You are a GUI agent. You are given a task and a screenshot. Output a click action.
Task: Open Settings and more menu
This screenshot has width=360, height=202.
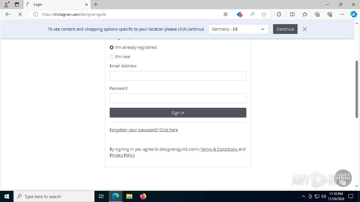click(x=342, y=14)
